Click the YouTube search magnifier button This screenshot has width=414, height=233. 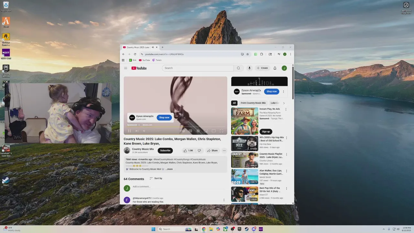click(238, 68)
